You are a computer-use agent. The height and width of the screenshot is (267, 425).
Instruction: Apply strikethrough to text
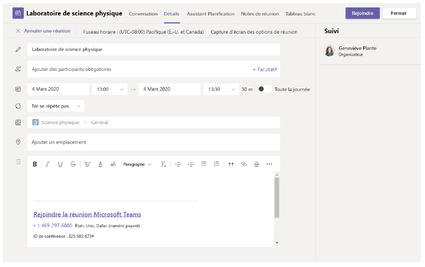[73, 164]
